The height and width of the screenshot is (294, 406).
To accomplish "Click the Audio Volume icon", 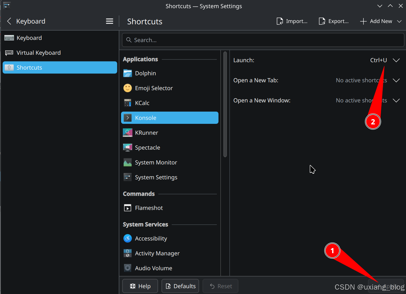I will [127, 268].
